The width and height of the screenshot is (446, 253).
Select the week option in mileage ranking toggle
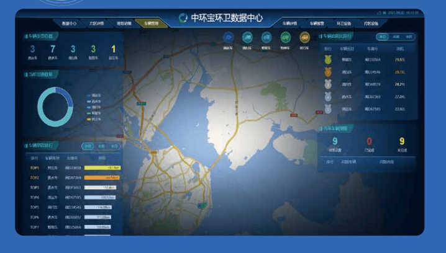point(101,146)
